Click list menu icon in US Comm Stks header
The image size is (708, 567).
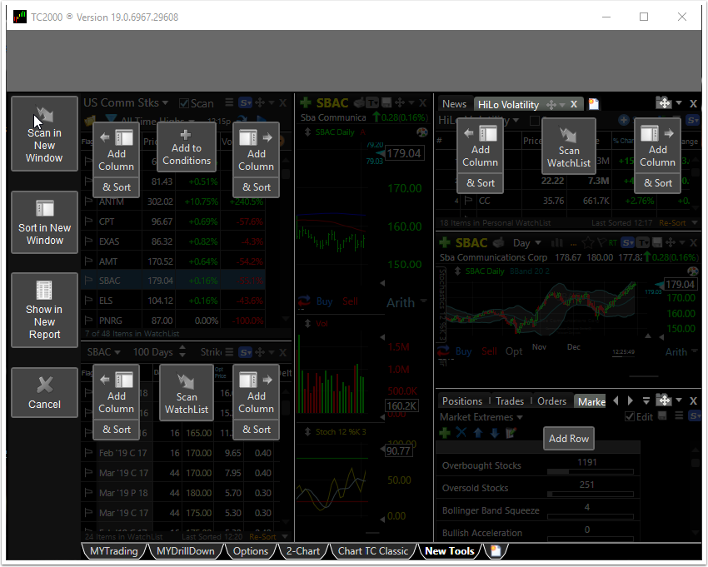click(229, 102)
